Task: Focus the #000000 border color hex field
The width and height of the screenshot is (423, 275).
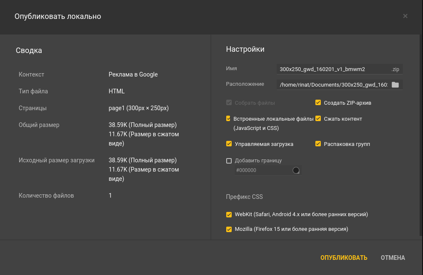Action: [x=261, y=170]
